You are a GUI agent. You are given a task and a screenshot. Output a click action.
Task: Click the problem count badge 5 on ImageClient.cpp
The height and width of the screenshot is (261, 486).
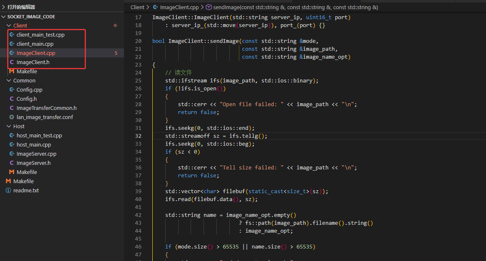116,53
